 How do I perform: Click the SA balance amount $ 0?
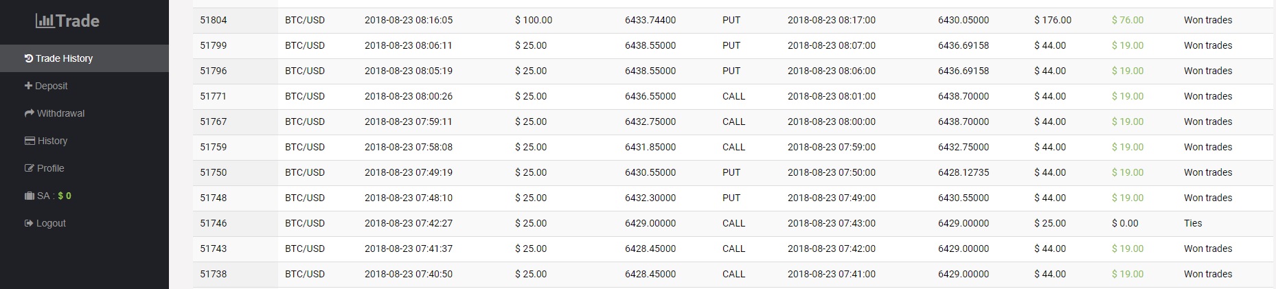click(x=65, y=196)
